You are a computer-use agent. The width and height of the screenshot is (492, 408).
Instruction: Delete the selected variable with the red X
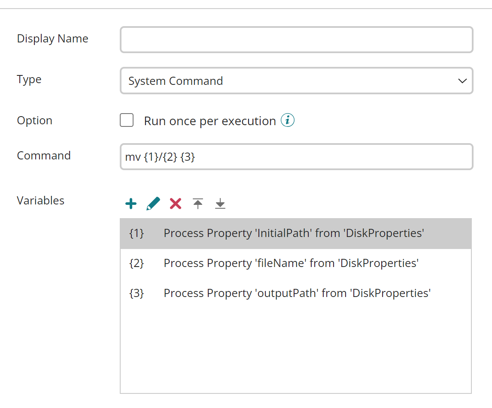point(175,203)
